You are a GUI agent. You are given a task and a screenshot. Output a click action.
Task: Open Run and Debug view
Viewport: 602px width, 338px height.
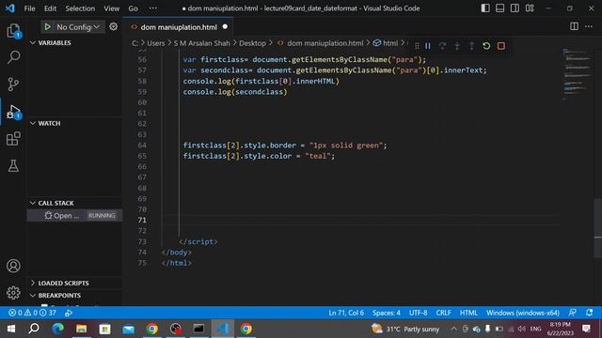pyautogui.click(x=13, y=112)
